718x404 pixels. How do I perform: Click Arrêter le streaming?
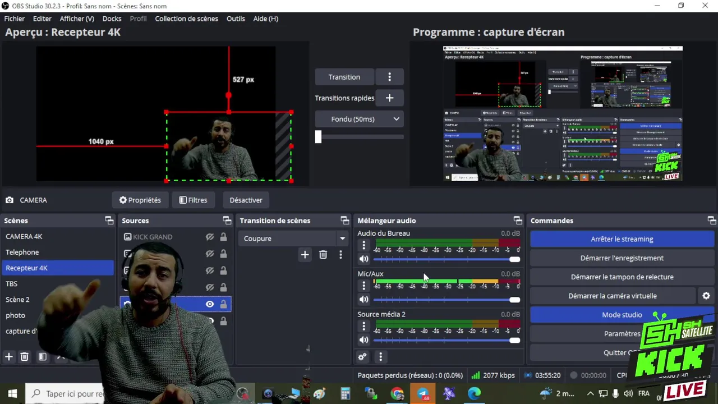point(622,239)
